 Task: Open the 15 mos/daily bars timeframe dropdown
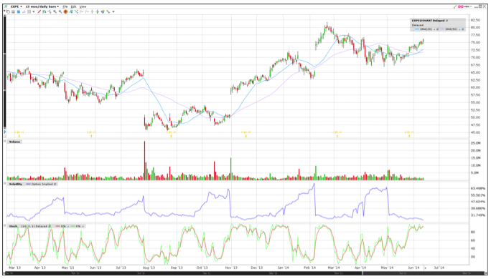pyautogui.click(x=42, y=6)
